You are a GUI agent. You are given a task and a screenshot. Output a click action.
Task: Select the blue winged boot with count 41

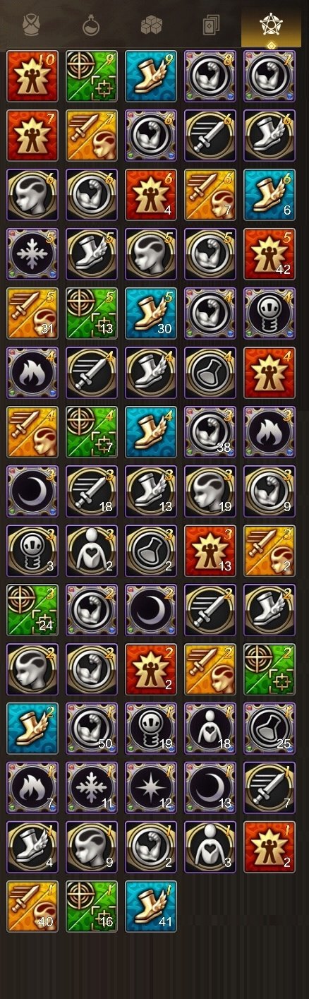[x=151, y=906]
